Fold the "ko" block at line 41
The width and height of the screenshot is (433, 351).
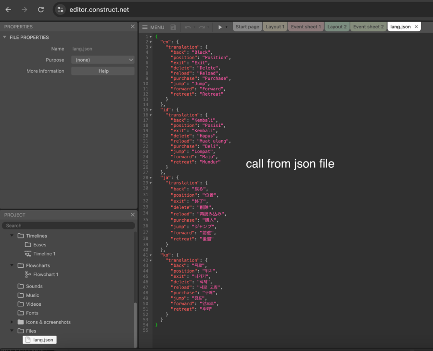(x=151, y=255)
